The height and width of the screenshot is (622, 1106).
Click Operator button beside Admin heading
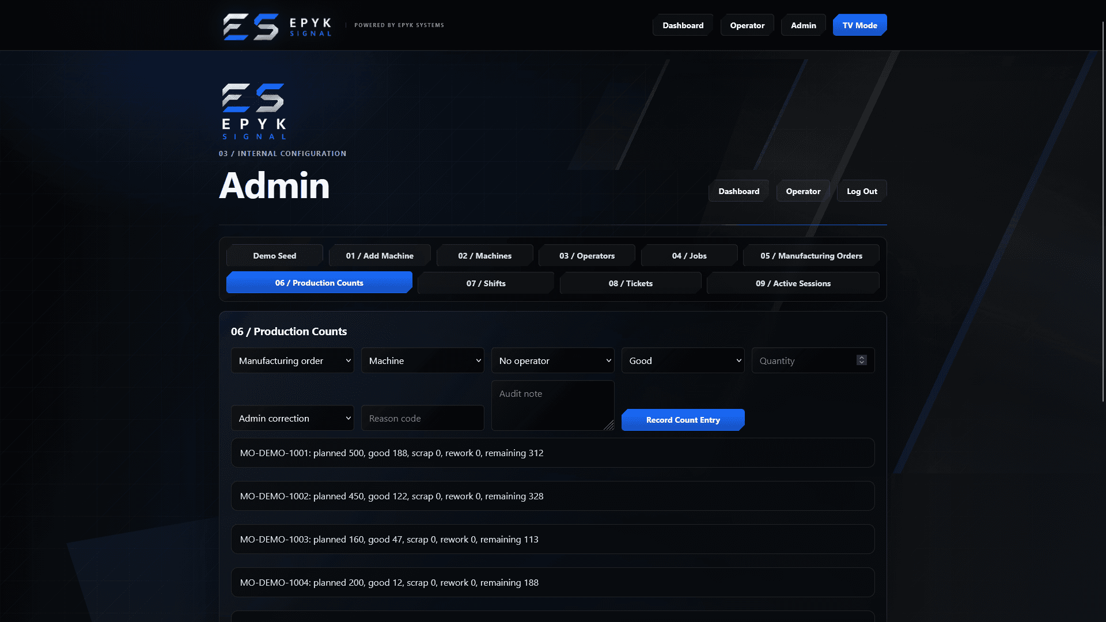point(803,191)
